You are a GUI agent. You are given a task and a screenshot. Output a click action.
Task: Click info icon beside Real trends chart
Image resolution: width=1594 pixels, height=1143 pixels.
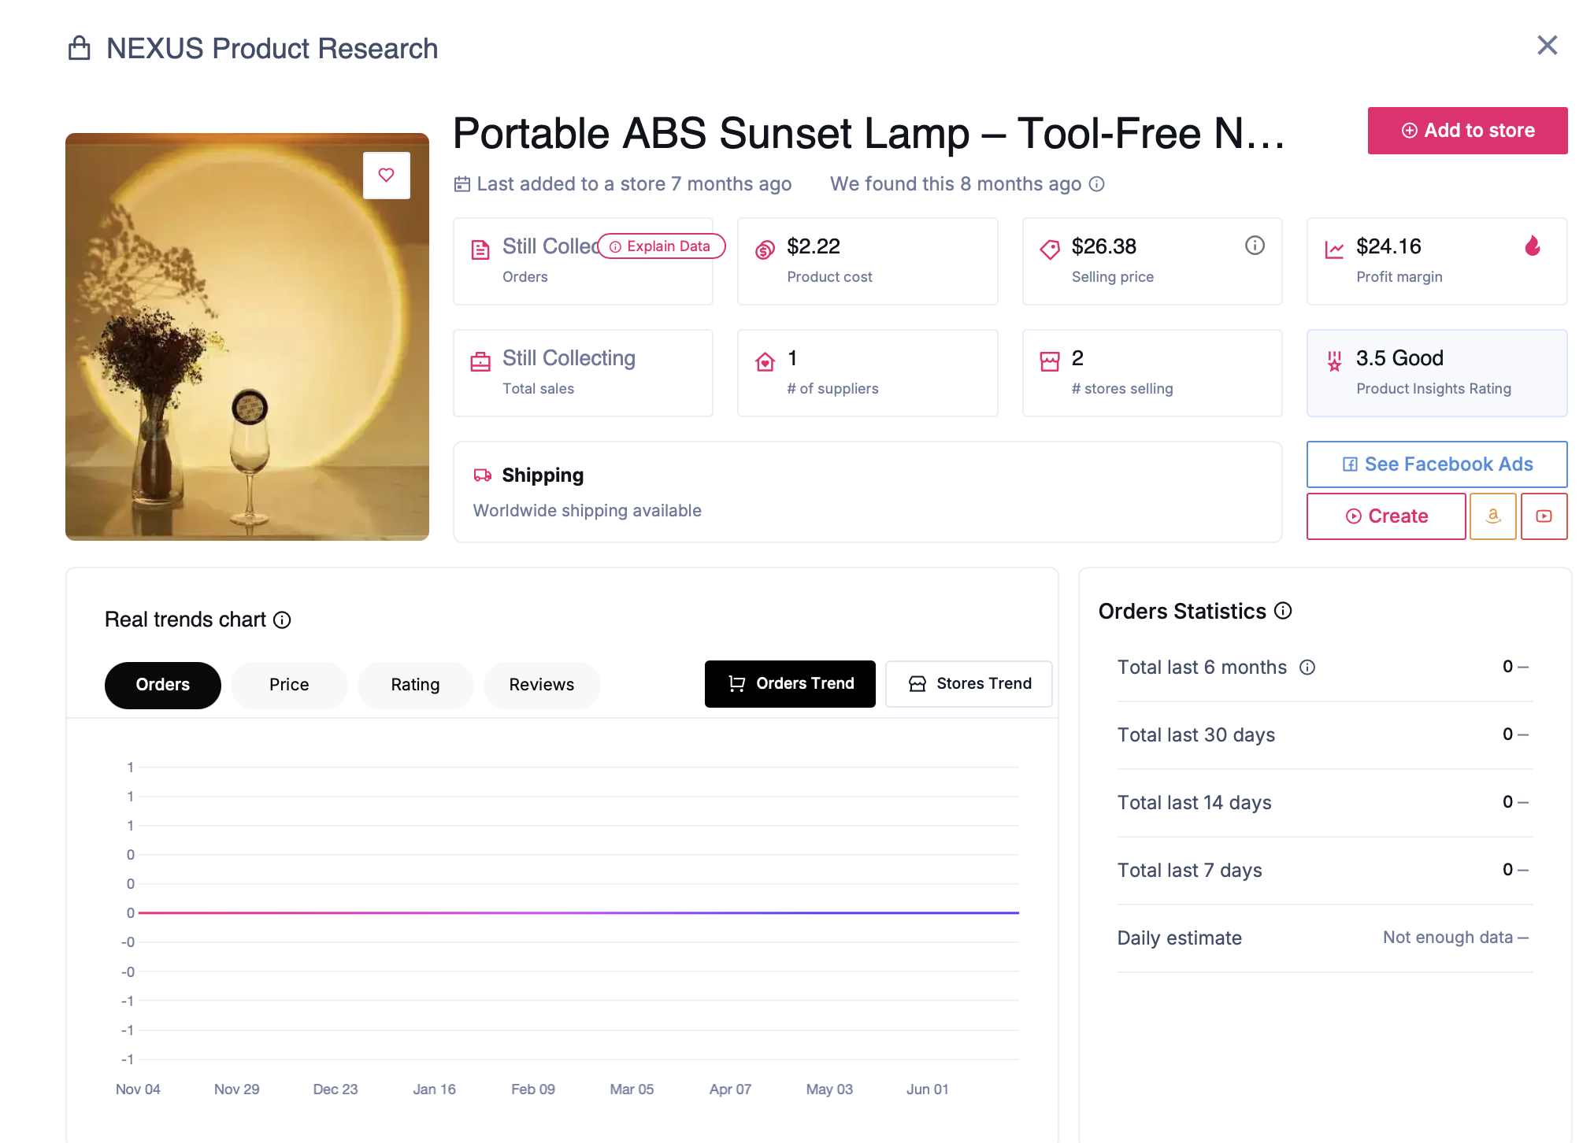[x=282, y=620]
